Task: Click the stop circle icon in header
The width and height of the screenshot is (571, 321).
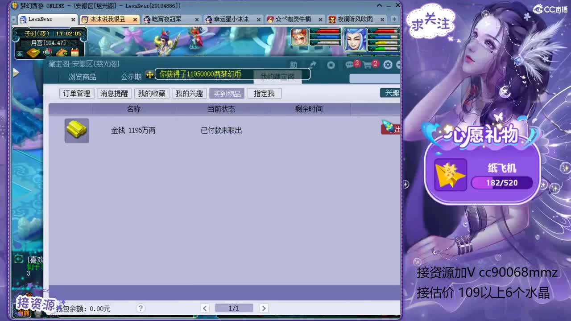Action: coord(331,65)
